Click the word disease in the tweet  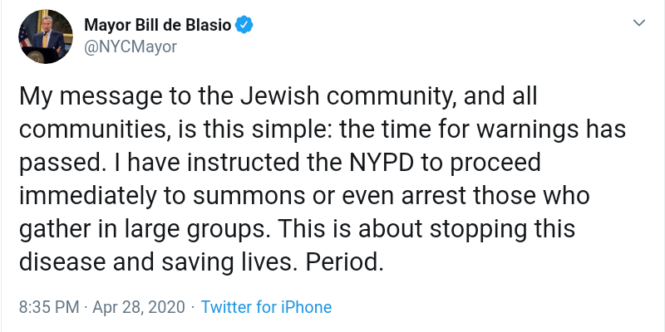[62, 262]
